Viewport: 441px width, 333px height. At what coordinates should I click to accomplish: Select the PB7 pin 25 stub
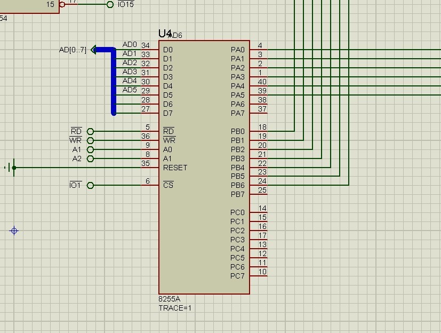point(259,194)
